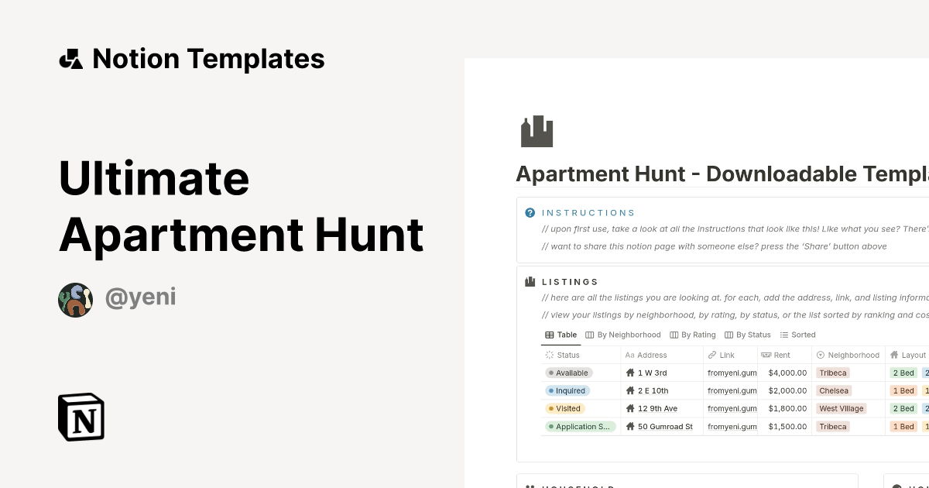Image resolution: width=929 pixels, height=488 pixels.
Task: Click @yeni's profile avatar picture
Action: pos(75,300)
